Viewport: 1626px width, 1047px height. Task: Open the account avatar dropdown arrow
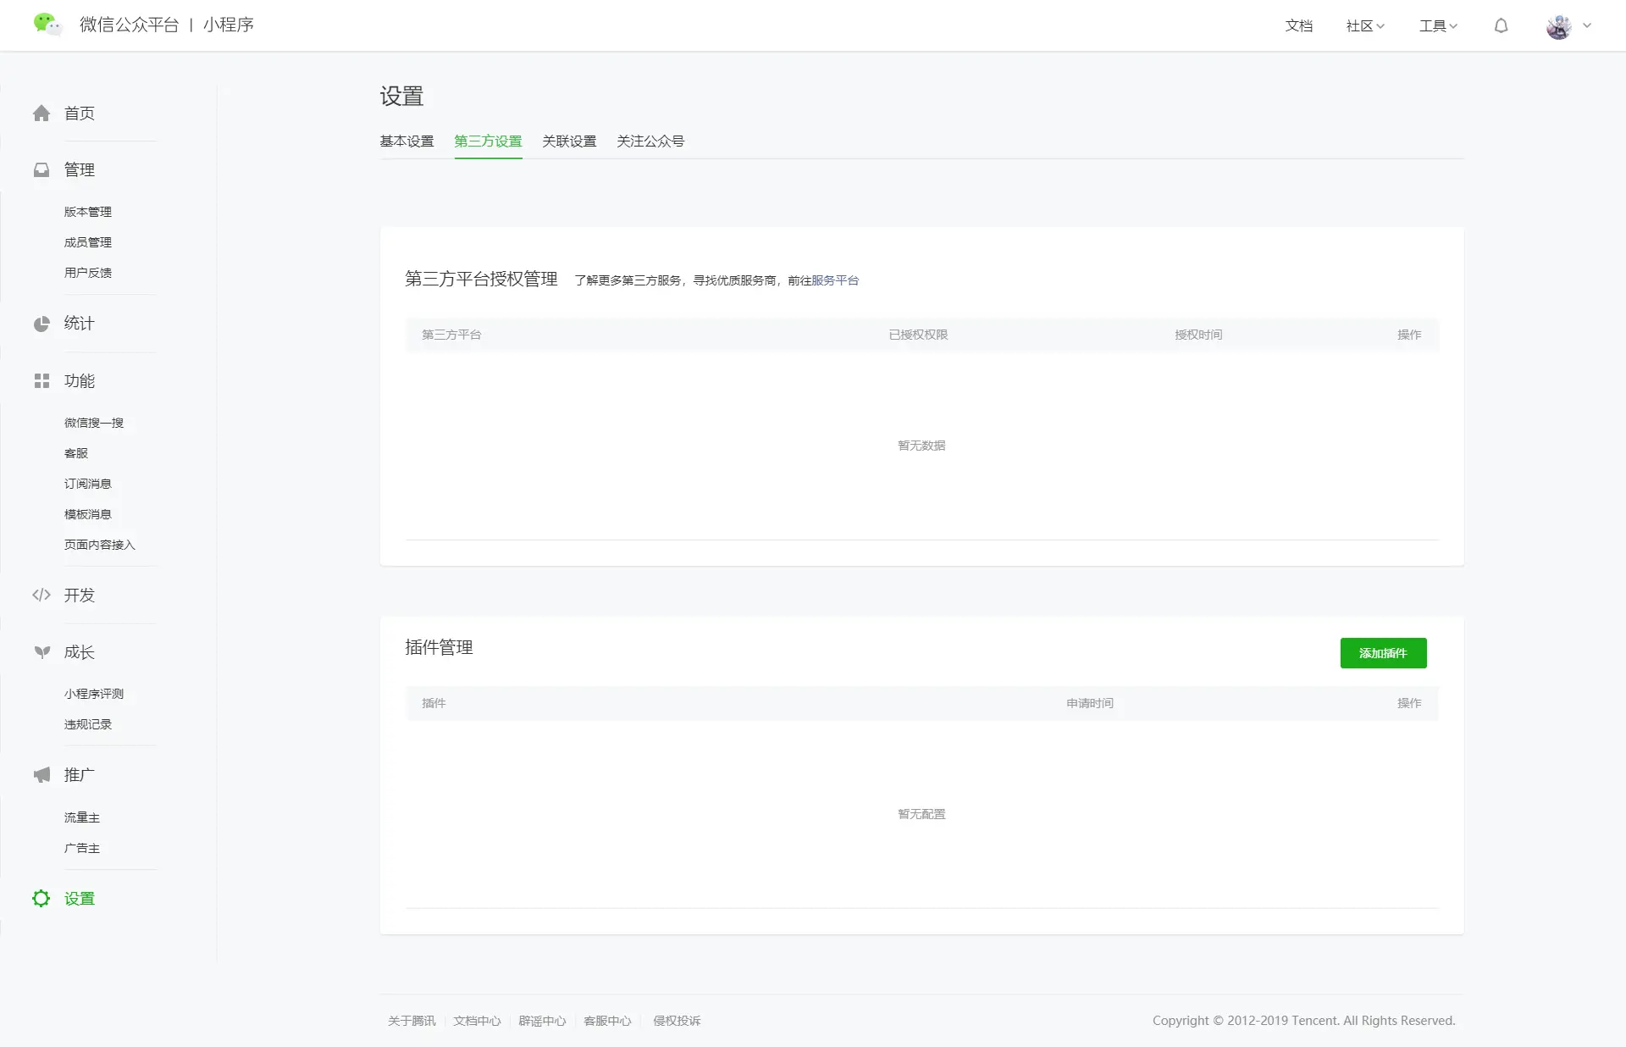pyautogui.click(x=1587, y=26)
